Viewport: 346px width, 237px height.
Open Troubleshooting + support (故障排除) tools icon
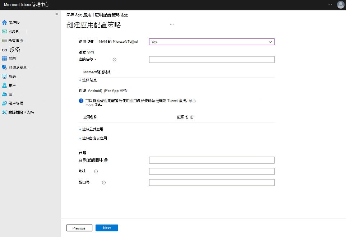point(4,112)
